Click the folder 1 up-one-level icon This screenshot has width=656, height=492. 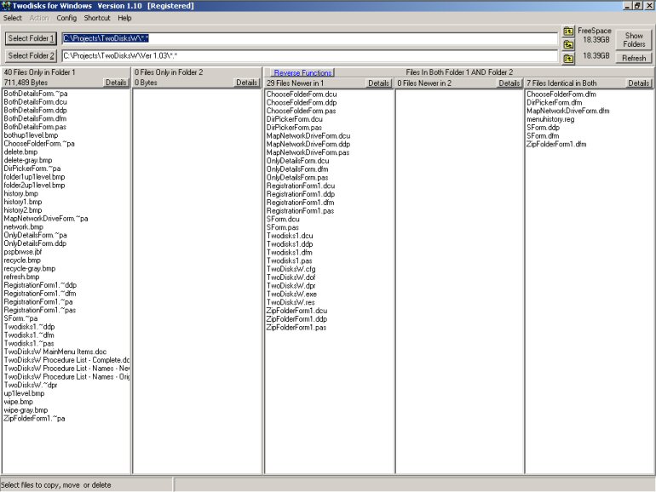tap(568, 31)
